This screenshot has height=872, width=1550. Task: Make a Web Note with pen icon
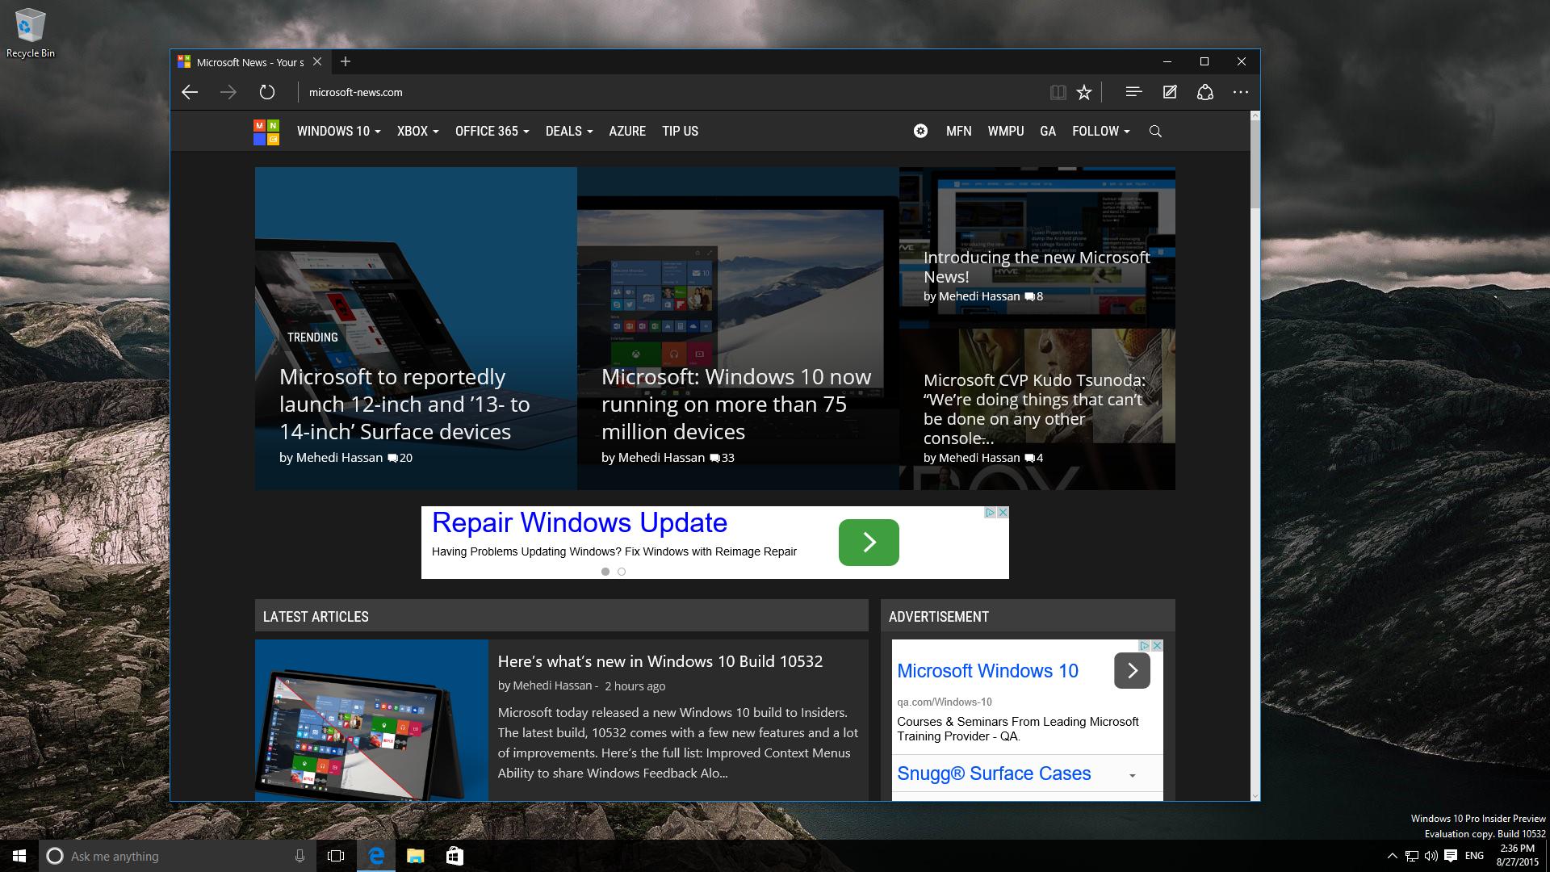(1170, 92)
